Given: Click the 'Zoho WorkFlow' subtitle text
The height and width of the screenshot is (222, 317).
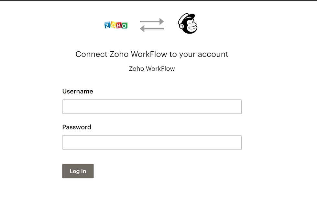Looking at the screenshot, I should point(152,68).
